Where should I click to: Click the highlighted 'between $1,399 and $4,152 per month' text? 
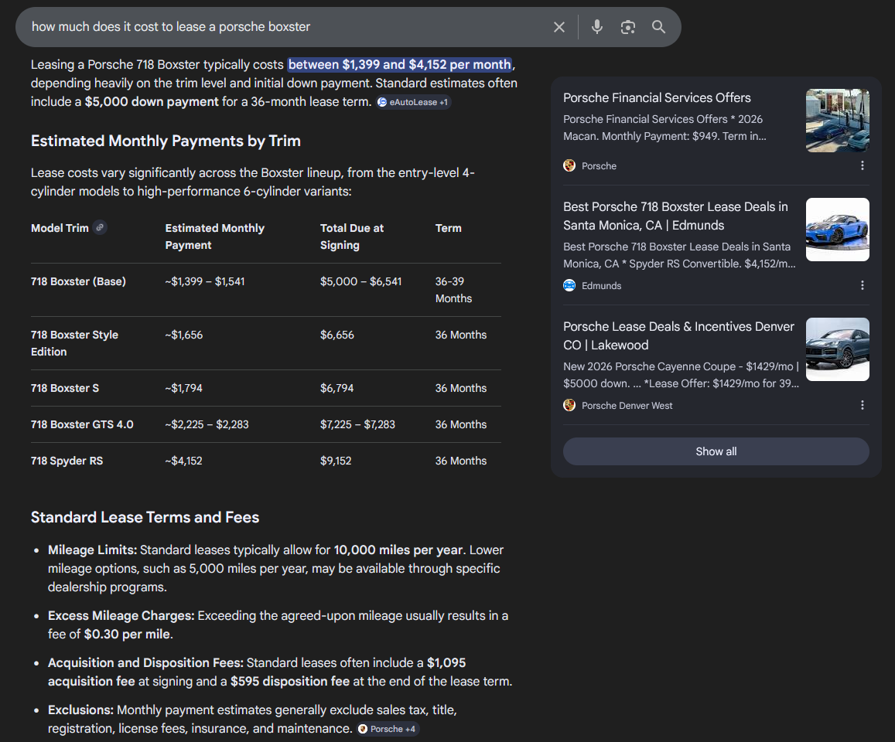coord(400,64)
